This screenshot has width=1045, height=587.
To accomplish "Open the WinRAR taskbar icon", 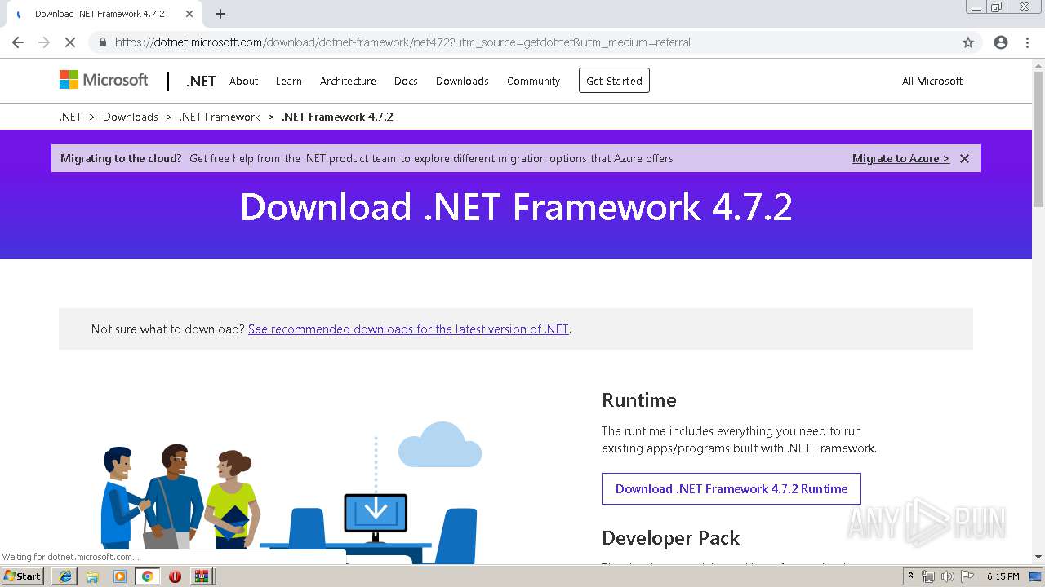I will (202, 576).
